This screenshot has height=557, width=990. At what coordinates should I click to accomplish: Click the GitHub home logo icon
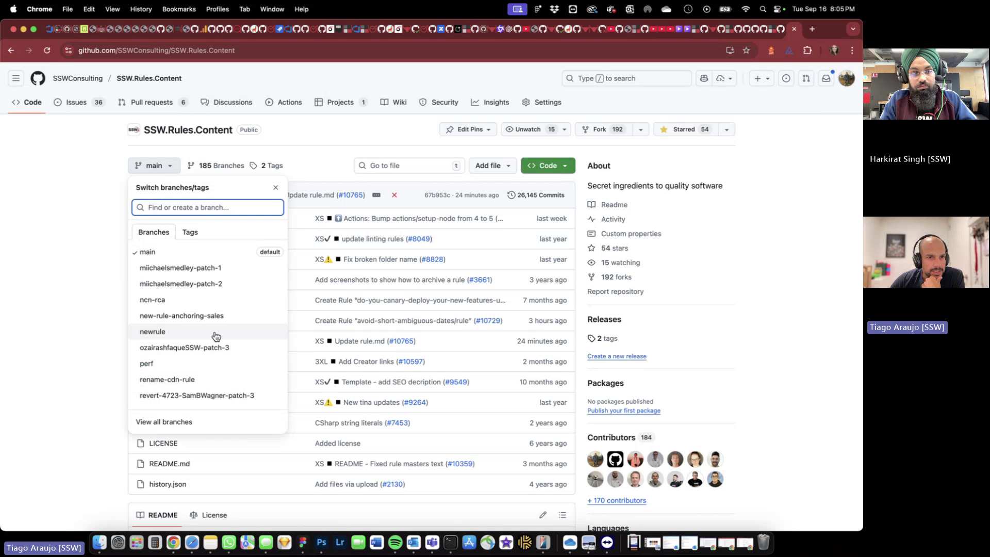click(x=38, y=78)
